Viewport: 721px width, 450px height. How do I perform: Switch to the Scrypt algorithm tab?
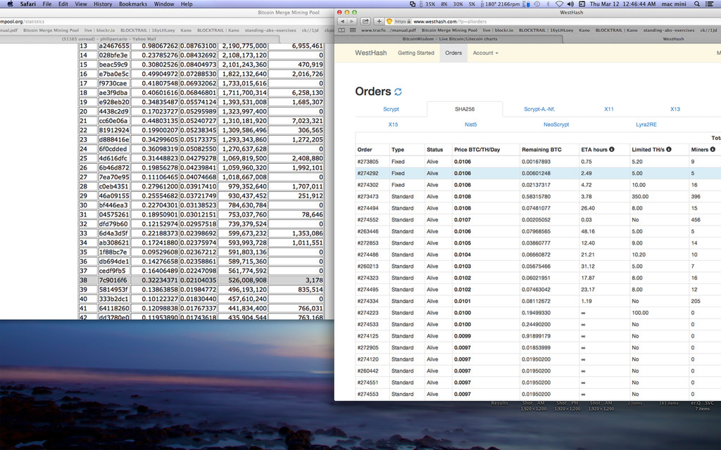click(x=391, y=109)
